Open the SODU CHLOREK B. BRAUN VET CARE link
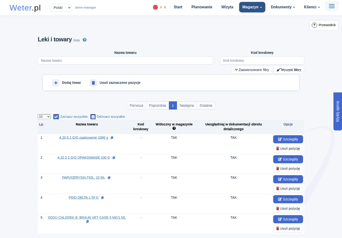The height and width of the screenshot is (238, 342). pyautogui.click(x=87, y=218)
